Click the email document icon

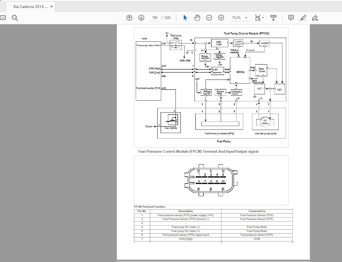(3, 17)
